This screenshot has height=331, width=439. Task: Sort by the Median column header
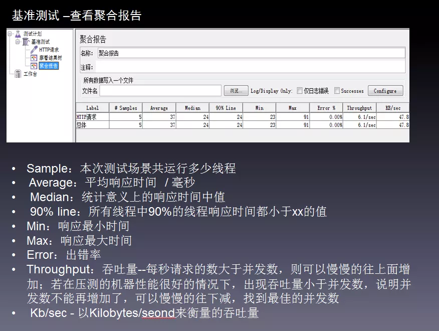(192, 108)
